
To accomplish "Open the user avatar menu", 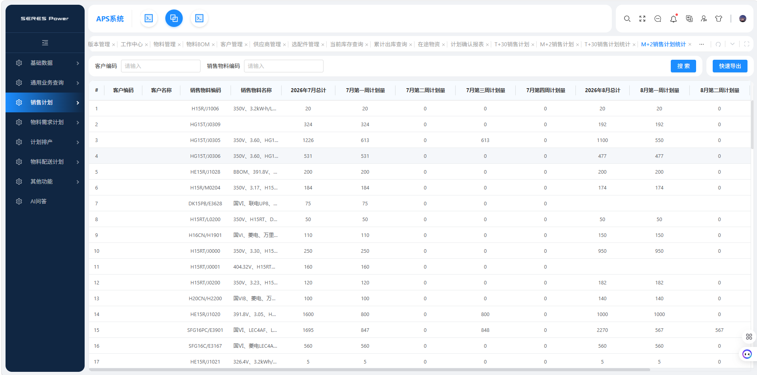I will [x=742, y=19].
